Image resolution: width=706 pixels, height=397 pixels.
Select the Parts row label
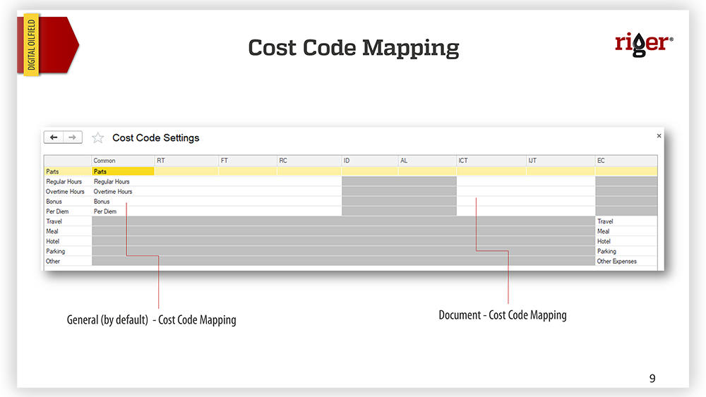[68, 171]
